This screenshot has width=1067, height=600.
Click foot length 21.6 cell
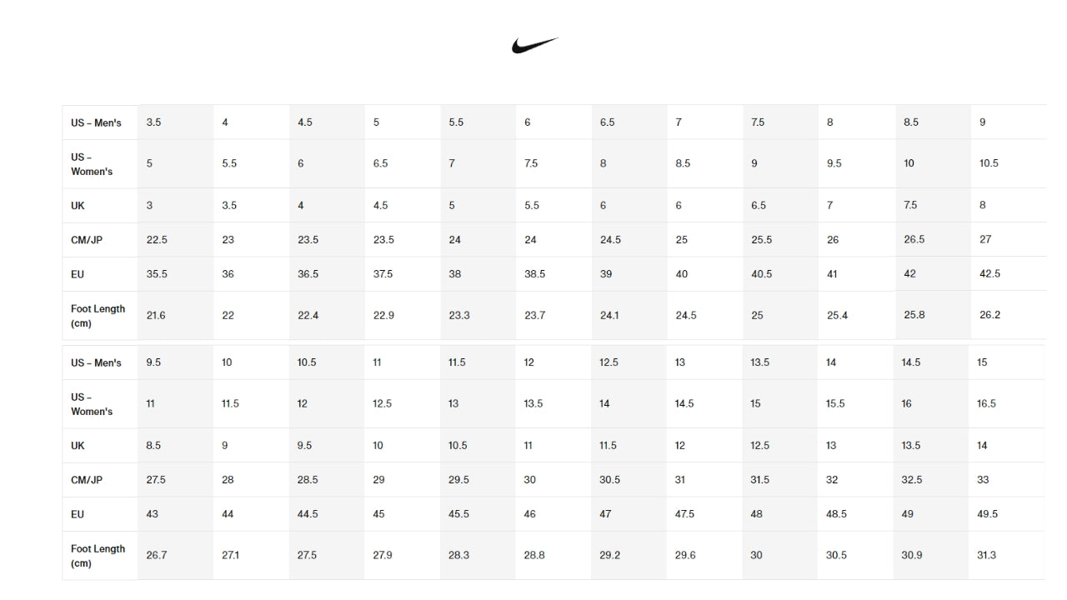[x=156, y=316]
